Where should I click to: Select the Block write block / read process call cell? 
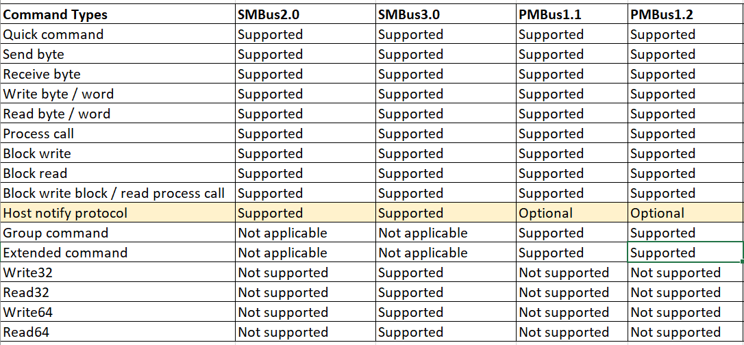point(118,193)
